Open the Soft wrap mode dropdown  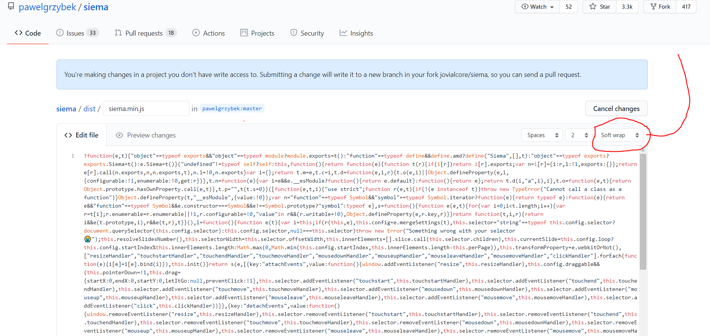(619, 135)
